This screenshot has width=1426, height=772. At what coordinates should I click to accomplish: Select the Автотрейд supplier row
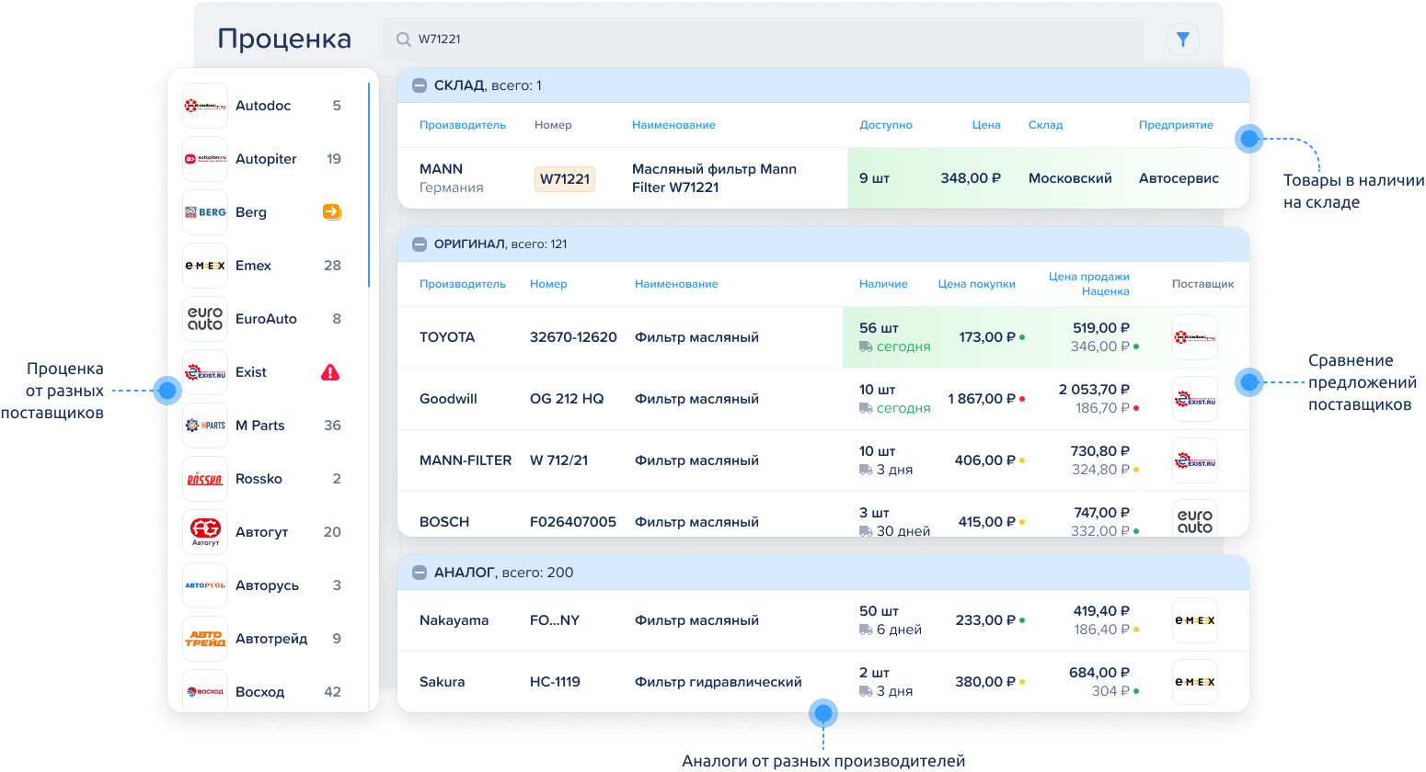[x=268, y=639]
